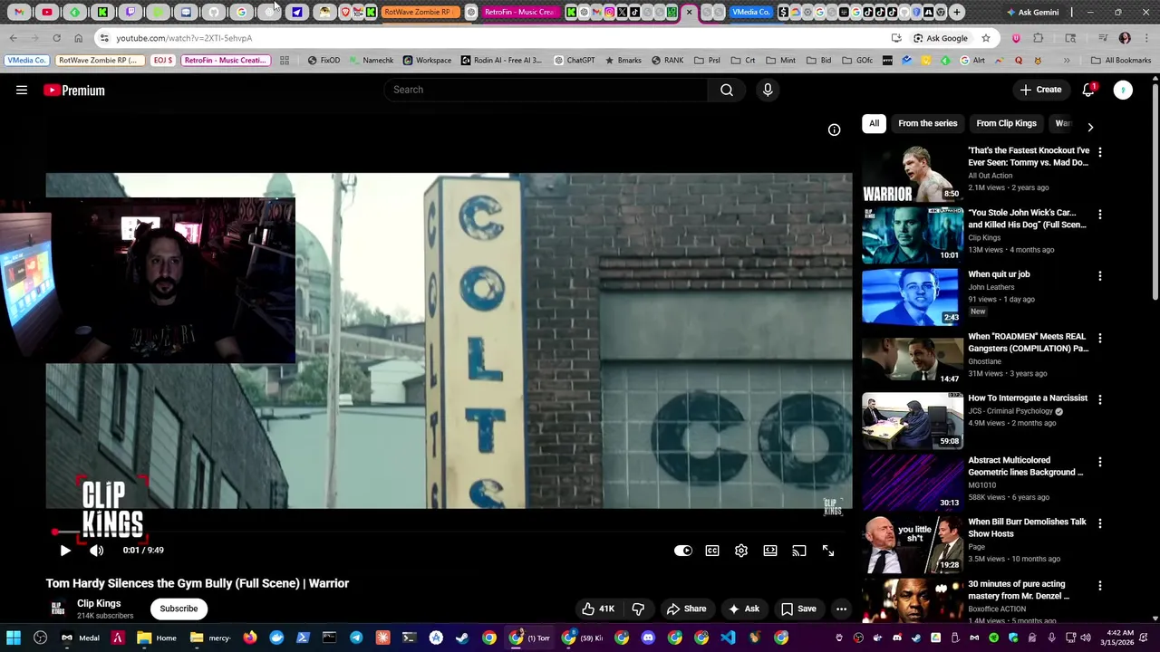
Task: Open the Clip Kings channel name
Action: (x=99, y=603)
